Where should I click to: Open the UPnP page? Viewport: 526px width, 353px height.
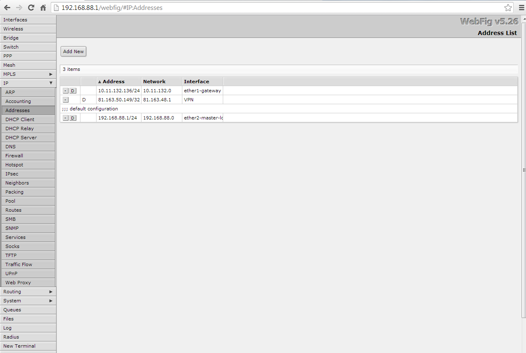(28, 274)
